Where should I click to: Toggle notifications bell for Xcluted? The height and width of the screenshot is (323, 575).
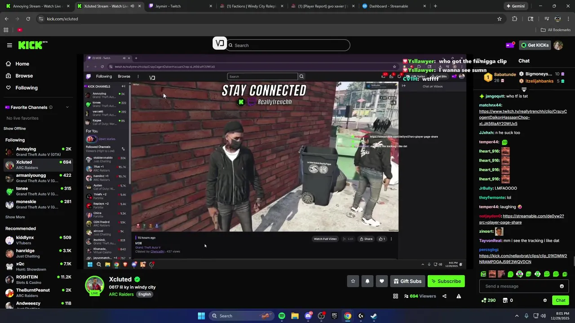[367, 281]
